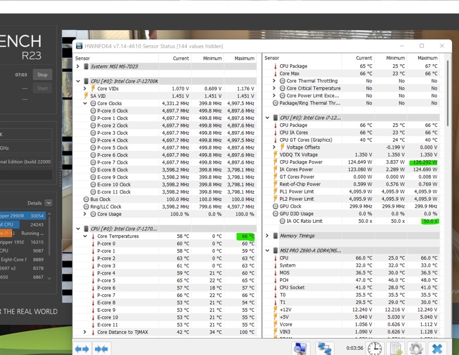
Task: Open the sensor logging monitor icon
Action: pyautogui.click(x=301, y=349)
